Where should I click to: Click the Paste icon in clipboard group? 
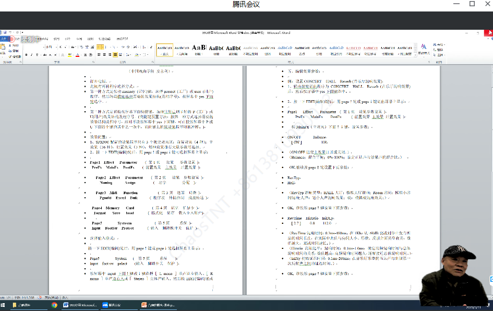[3, 49]
